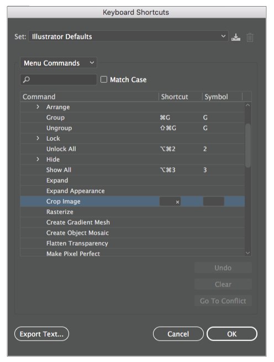Expand the Hide command group
The width and height of the screenshot is (274, 362).
[x=38, y=159]
